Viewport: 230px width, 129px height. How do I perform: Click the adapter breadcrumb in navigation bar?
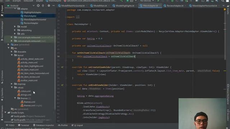pos(40,1)
